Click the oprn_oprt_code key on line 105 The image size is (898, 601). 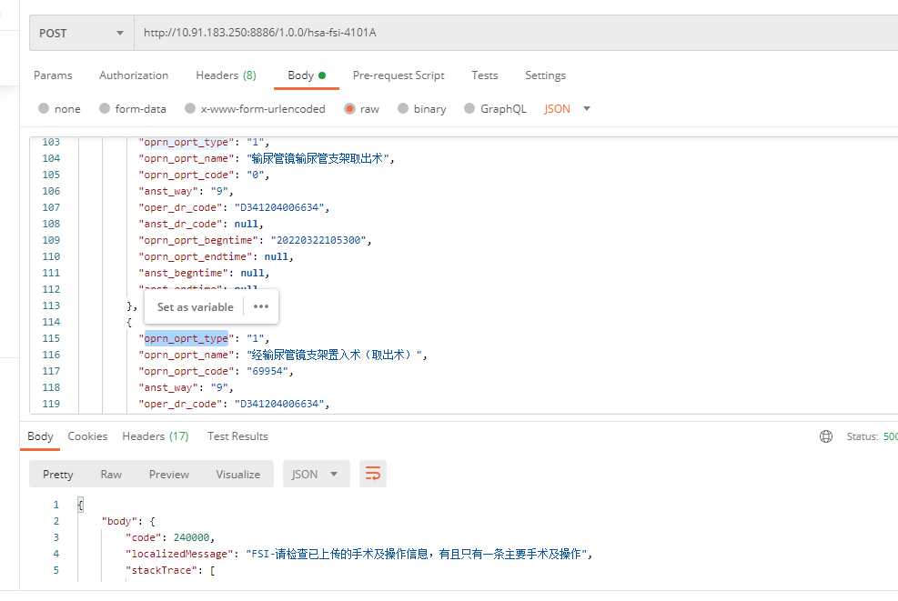coord(187,175)
